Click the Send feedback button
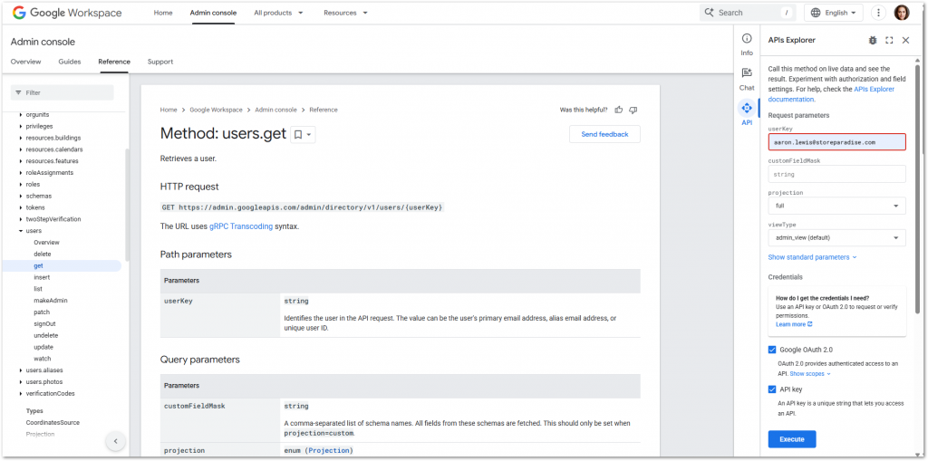This screenshot has height=461, width=928. pos(604,134)
